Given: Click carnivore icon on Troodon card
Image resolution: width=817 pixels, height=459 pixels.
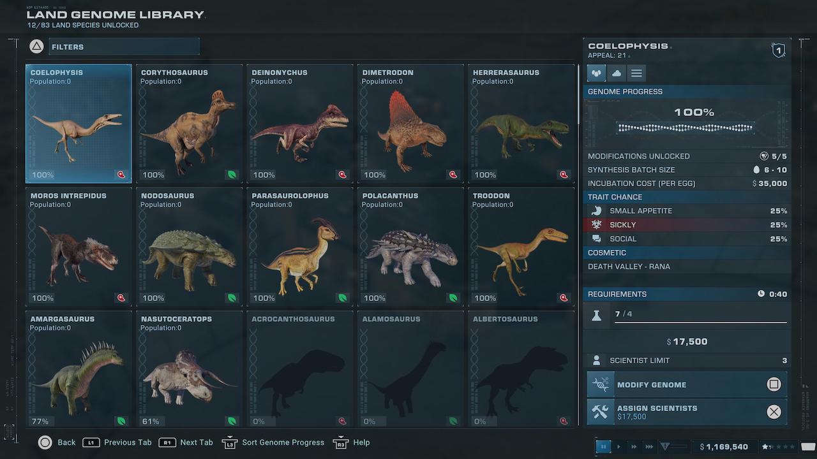Looking at the screenshot, I should [564, 298].
